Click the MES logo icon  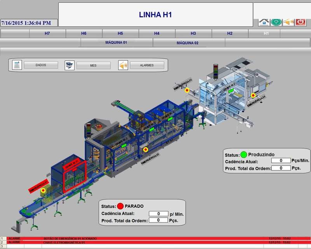(70, 65)
